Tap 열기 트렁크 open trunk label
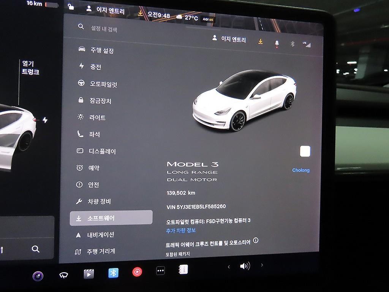 pyautogui.click(x=30, y=68)
